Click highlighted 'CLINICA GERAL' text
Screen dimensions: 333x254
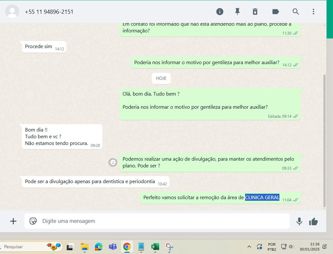click(x=262, y=198)
